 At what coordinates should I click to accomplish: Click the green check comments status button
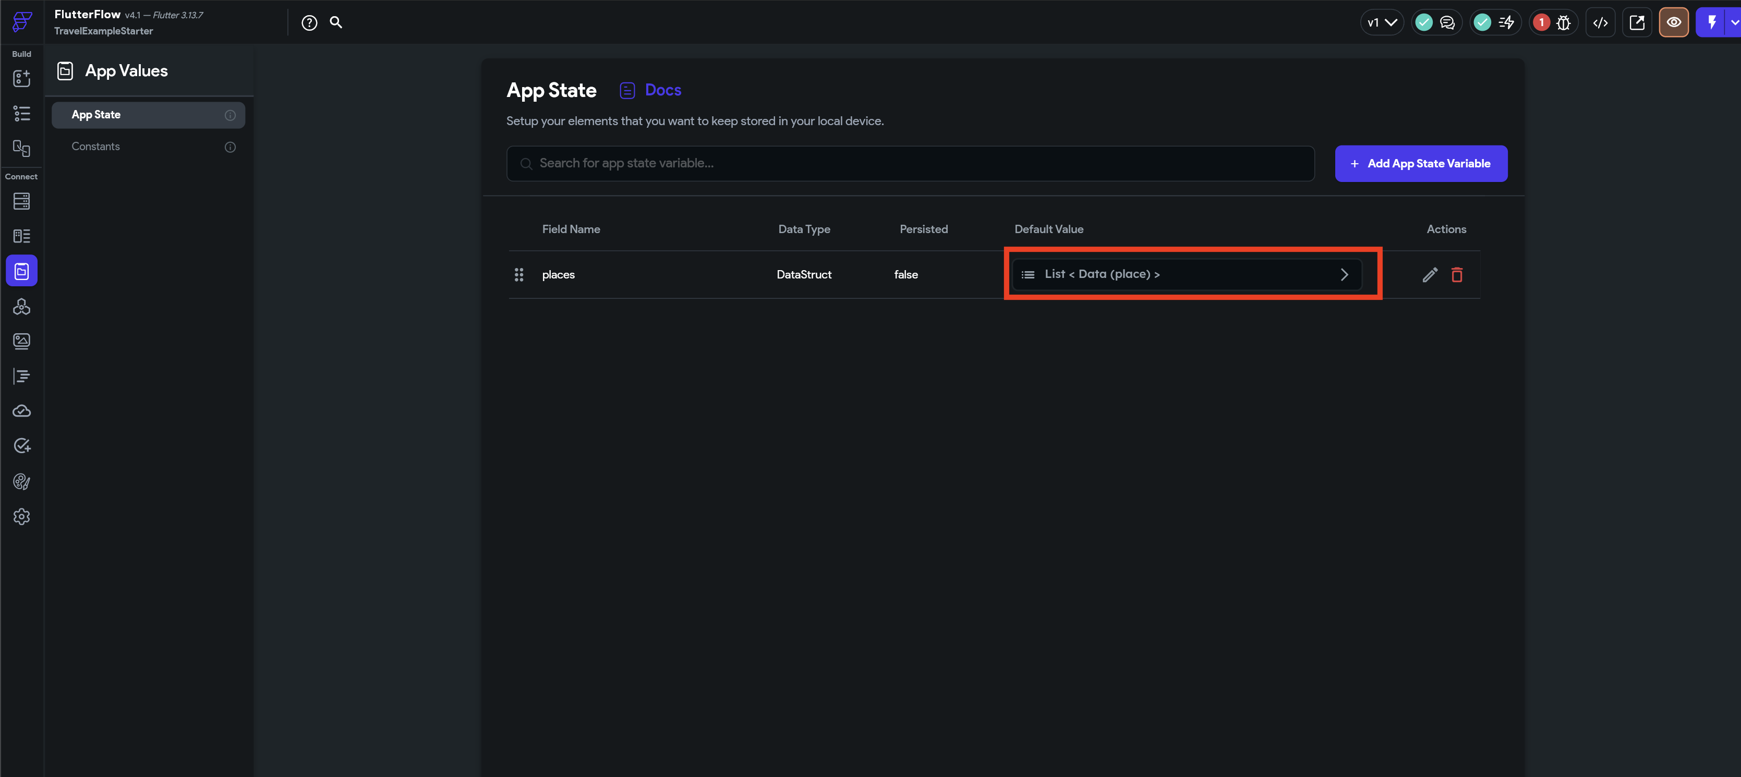tap(1435, 23)
